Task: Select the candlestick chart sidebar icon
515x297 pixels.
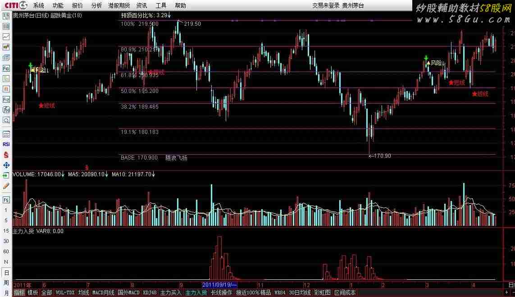Action: pos(6,47)
